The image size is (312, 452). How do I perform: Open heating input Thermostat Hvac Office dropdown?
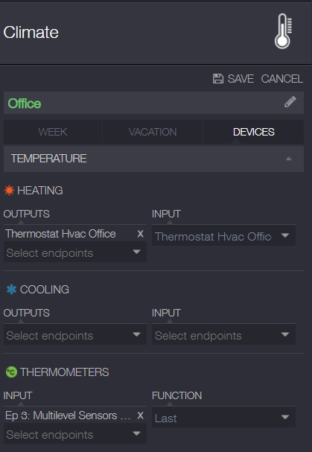point(223,236)
